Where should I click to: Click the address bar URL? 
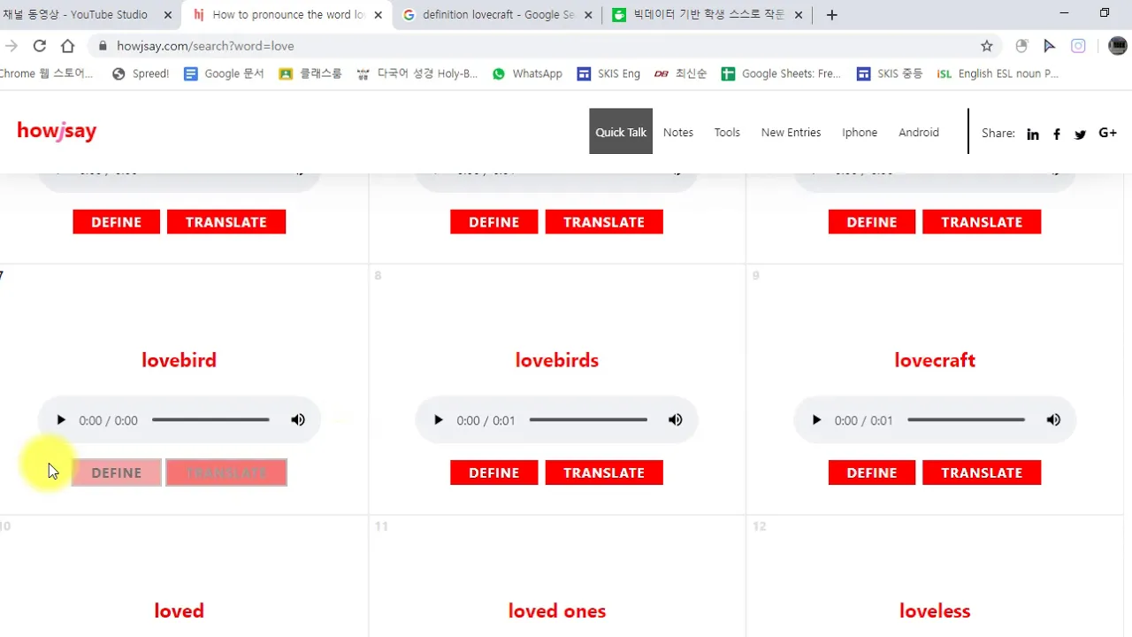point(205,46)
